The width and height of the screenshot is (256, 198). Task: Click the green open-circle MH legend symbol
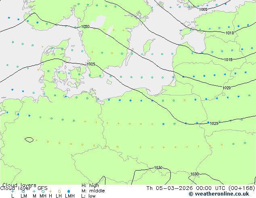point(43,191)
